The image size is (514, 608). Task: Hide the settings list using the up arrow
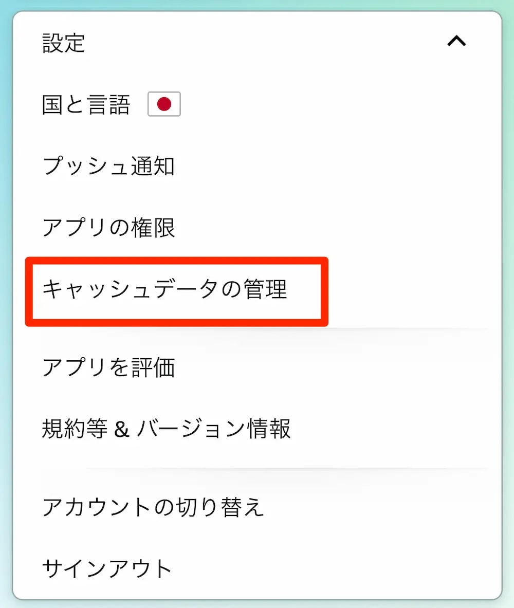tap(456, 42)
